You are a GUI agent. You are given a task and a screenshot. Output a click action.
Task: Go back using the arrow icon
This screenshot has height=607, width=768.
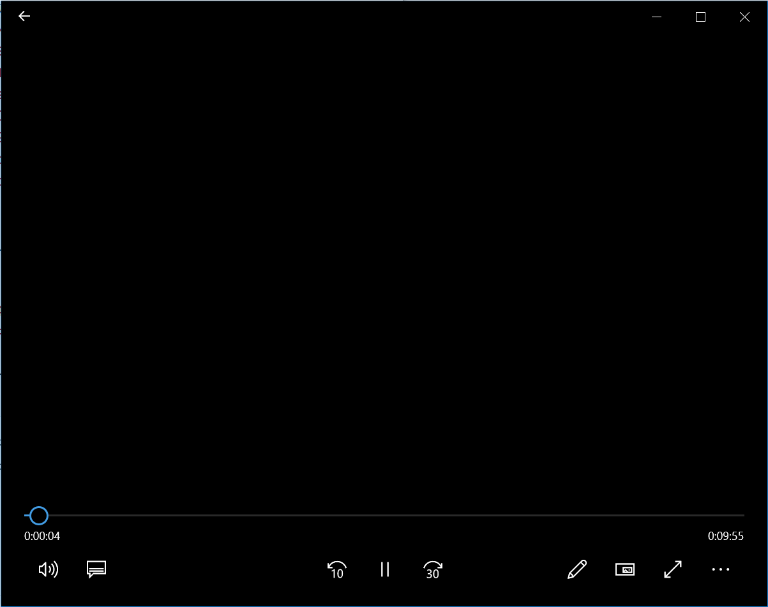click(x=24, y=17)
